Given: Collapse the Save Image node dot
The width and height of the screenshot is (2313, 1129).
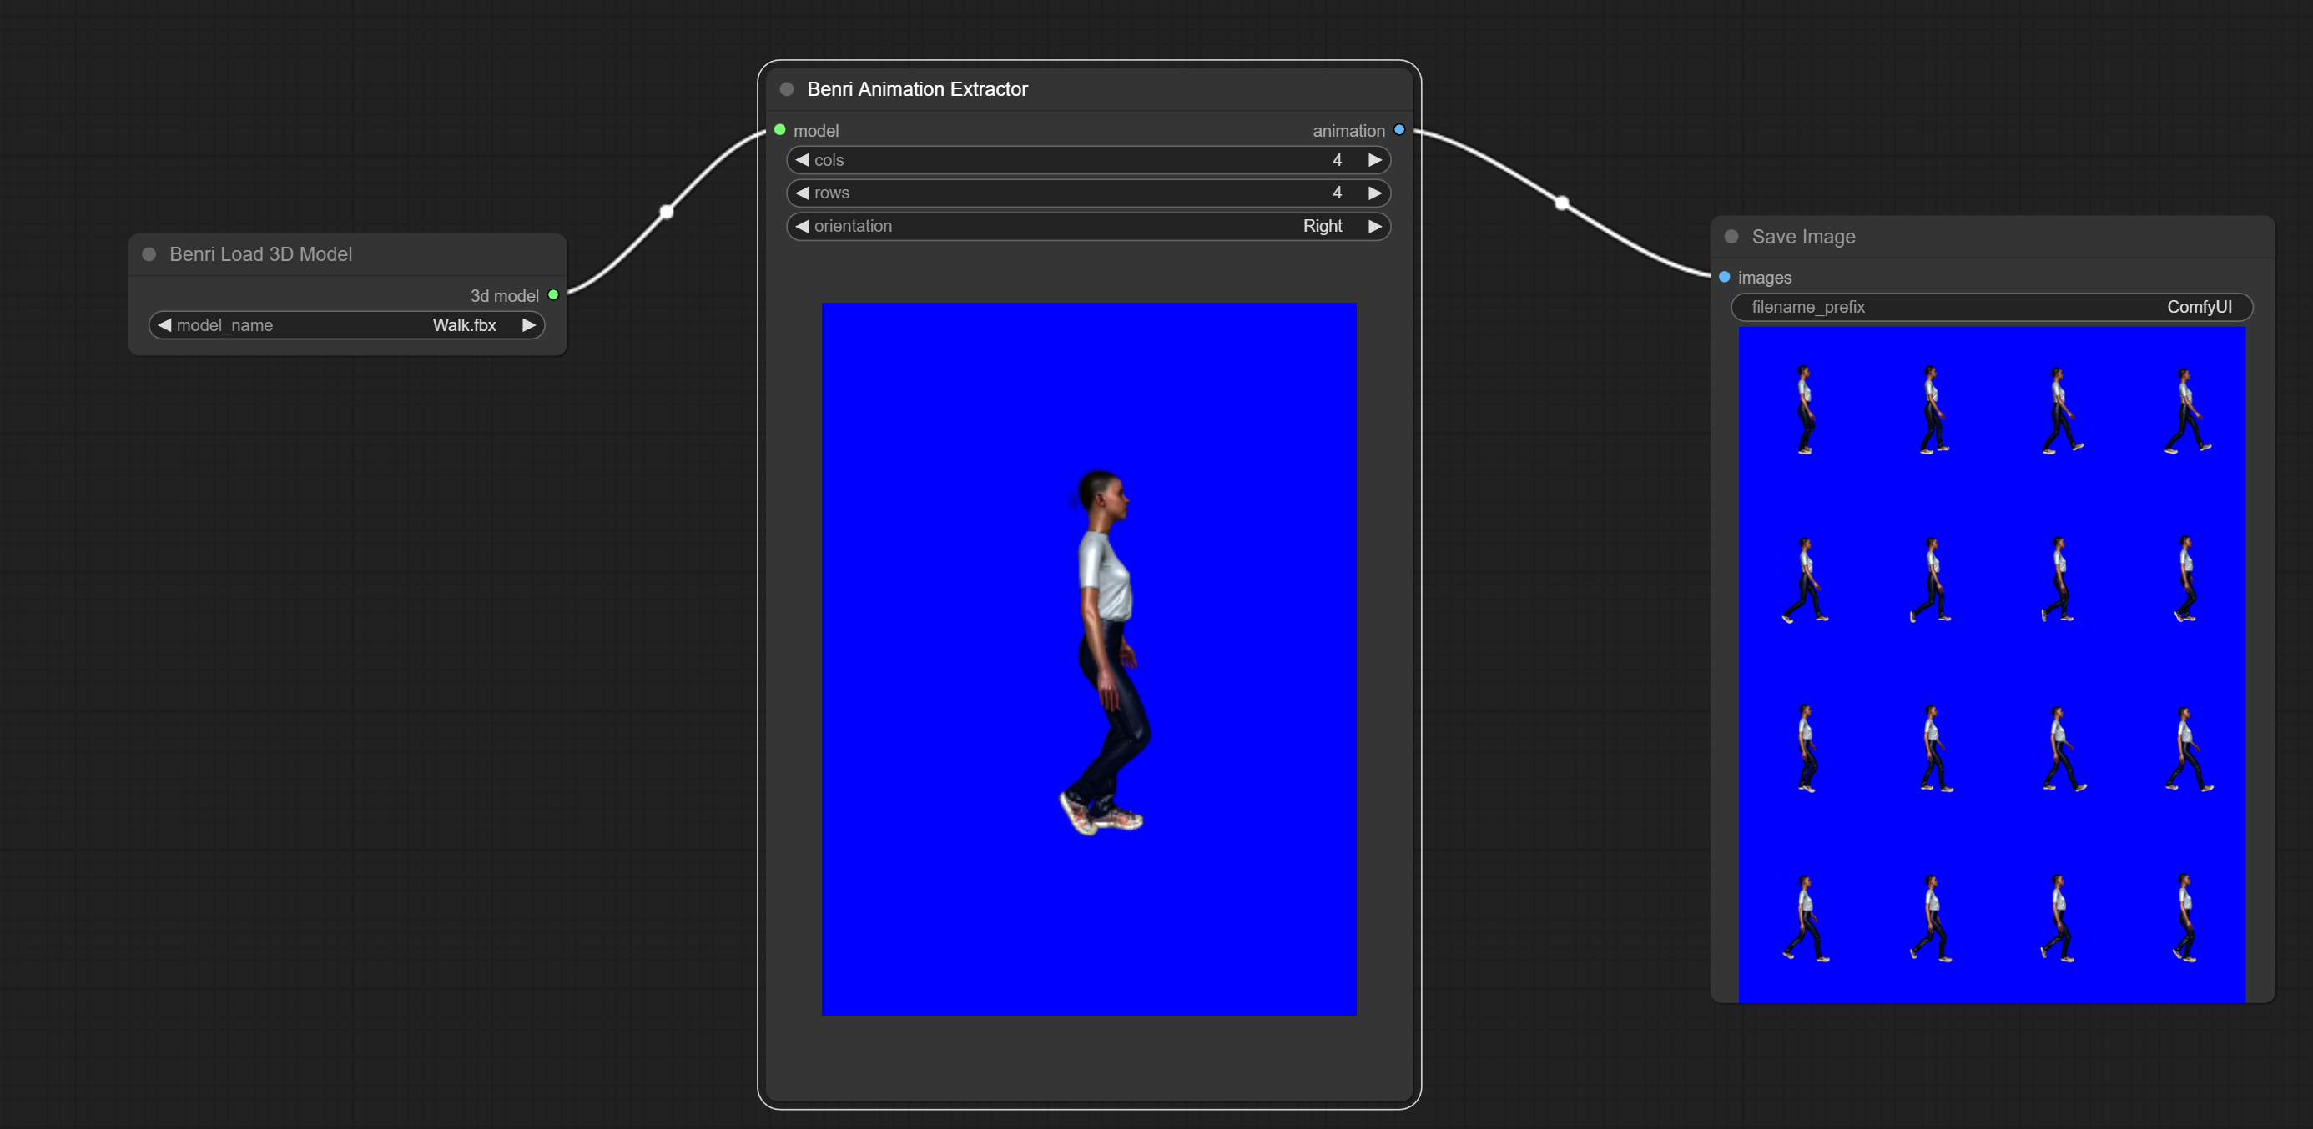Looking at the screenshot, I should 1731,236.
